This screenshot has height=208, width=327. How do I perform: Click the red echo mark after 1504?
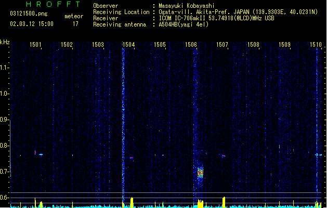coord(132,158)
